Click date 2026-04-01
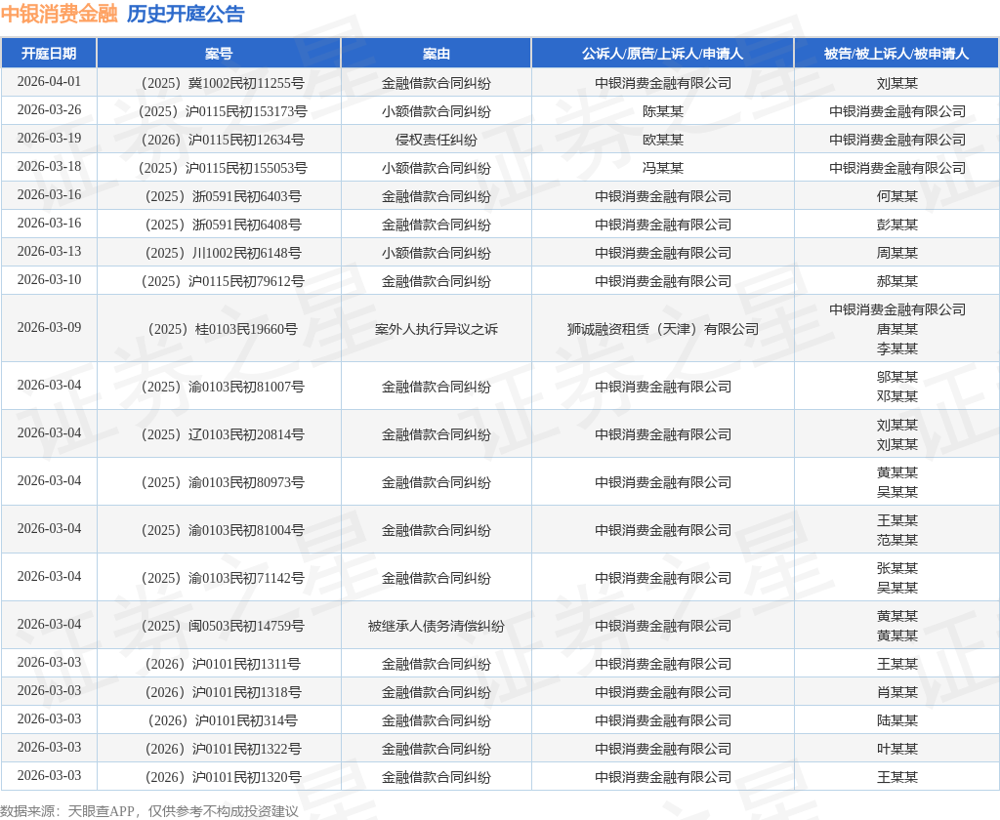Viewport: 1000px width, 820px height. point(49,82)
